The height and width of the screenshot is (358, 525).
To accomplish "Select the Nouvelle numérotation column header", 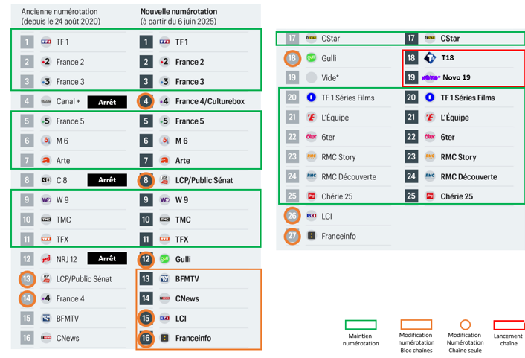I will tap(178, 16).
